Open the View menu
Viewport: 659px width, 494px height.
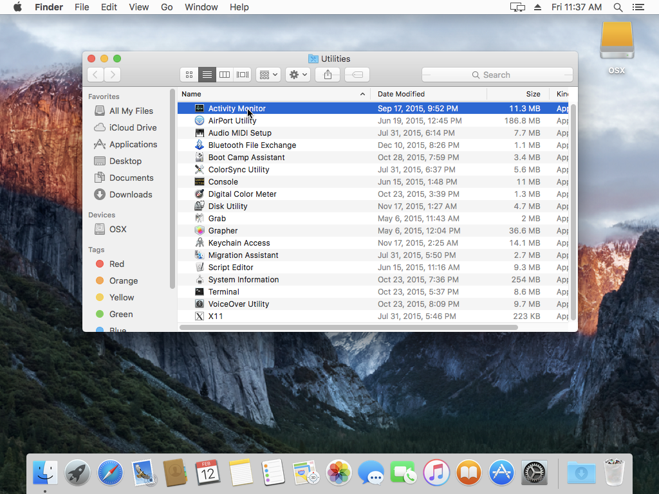click(x=139, y=7)
